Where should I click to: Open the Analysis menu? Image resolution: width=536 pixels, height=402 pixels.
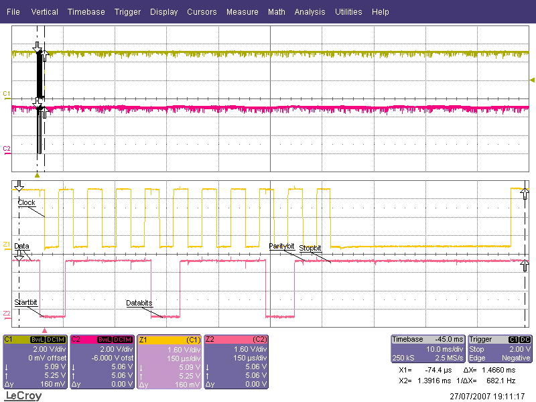[310, 12]
